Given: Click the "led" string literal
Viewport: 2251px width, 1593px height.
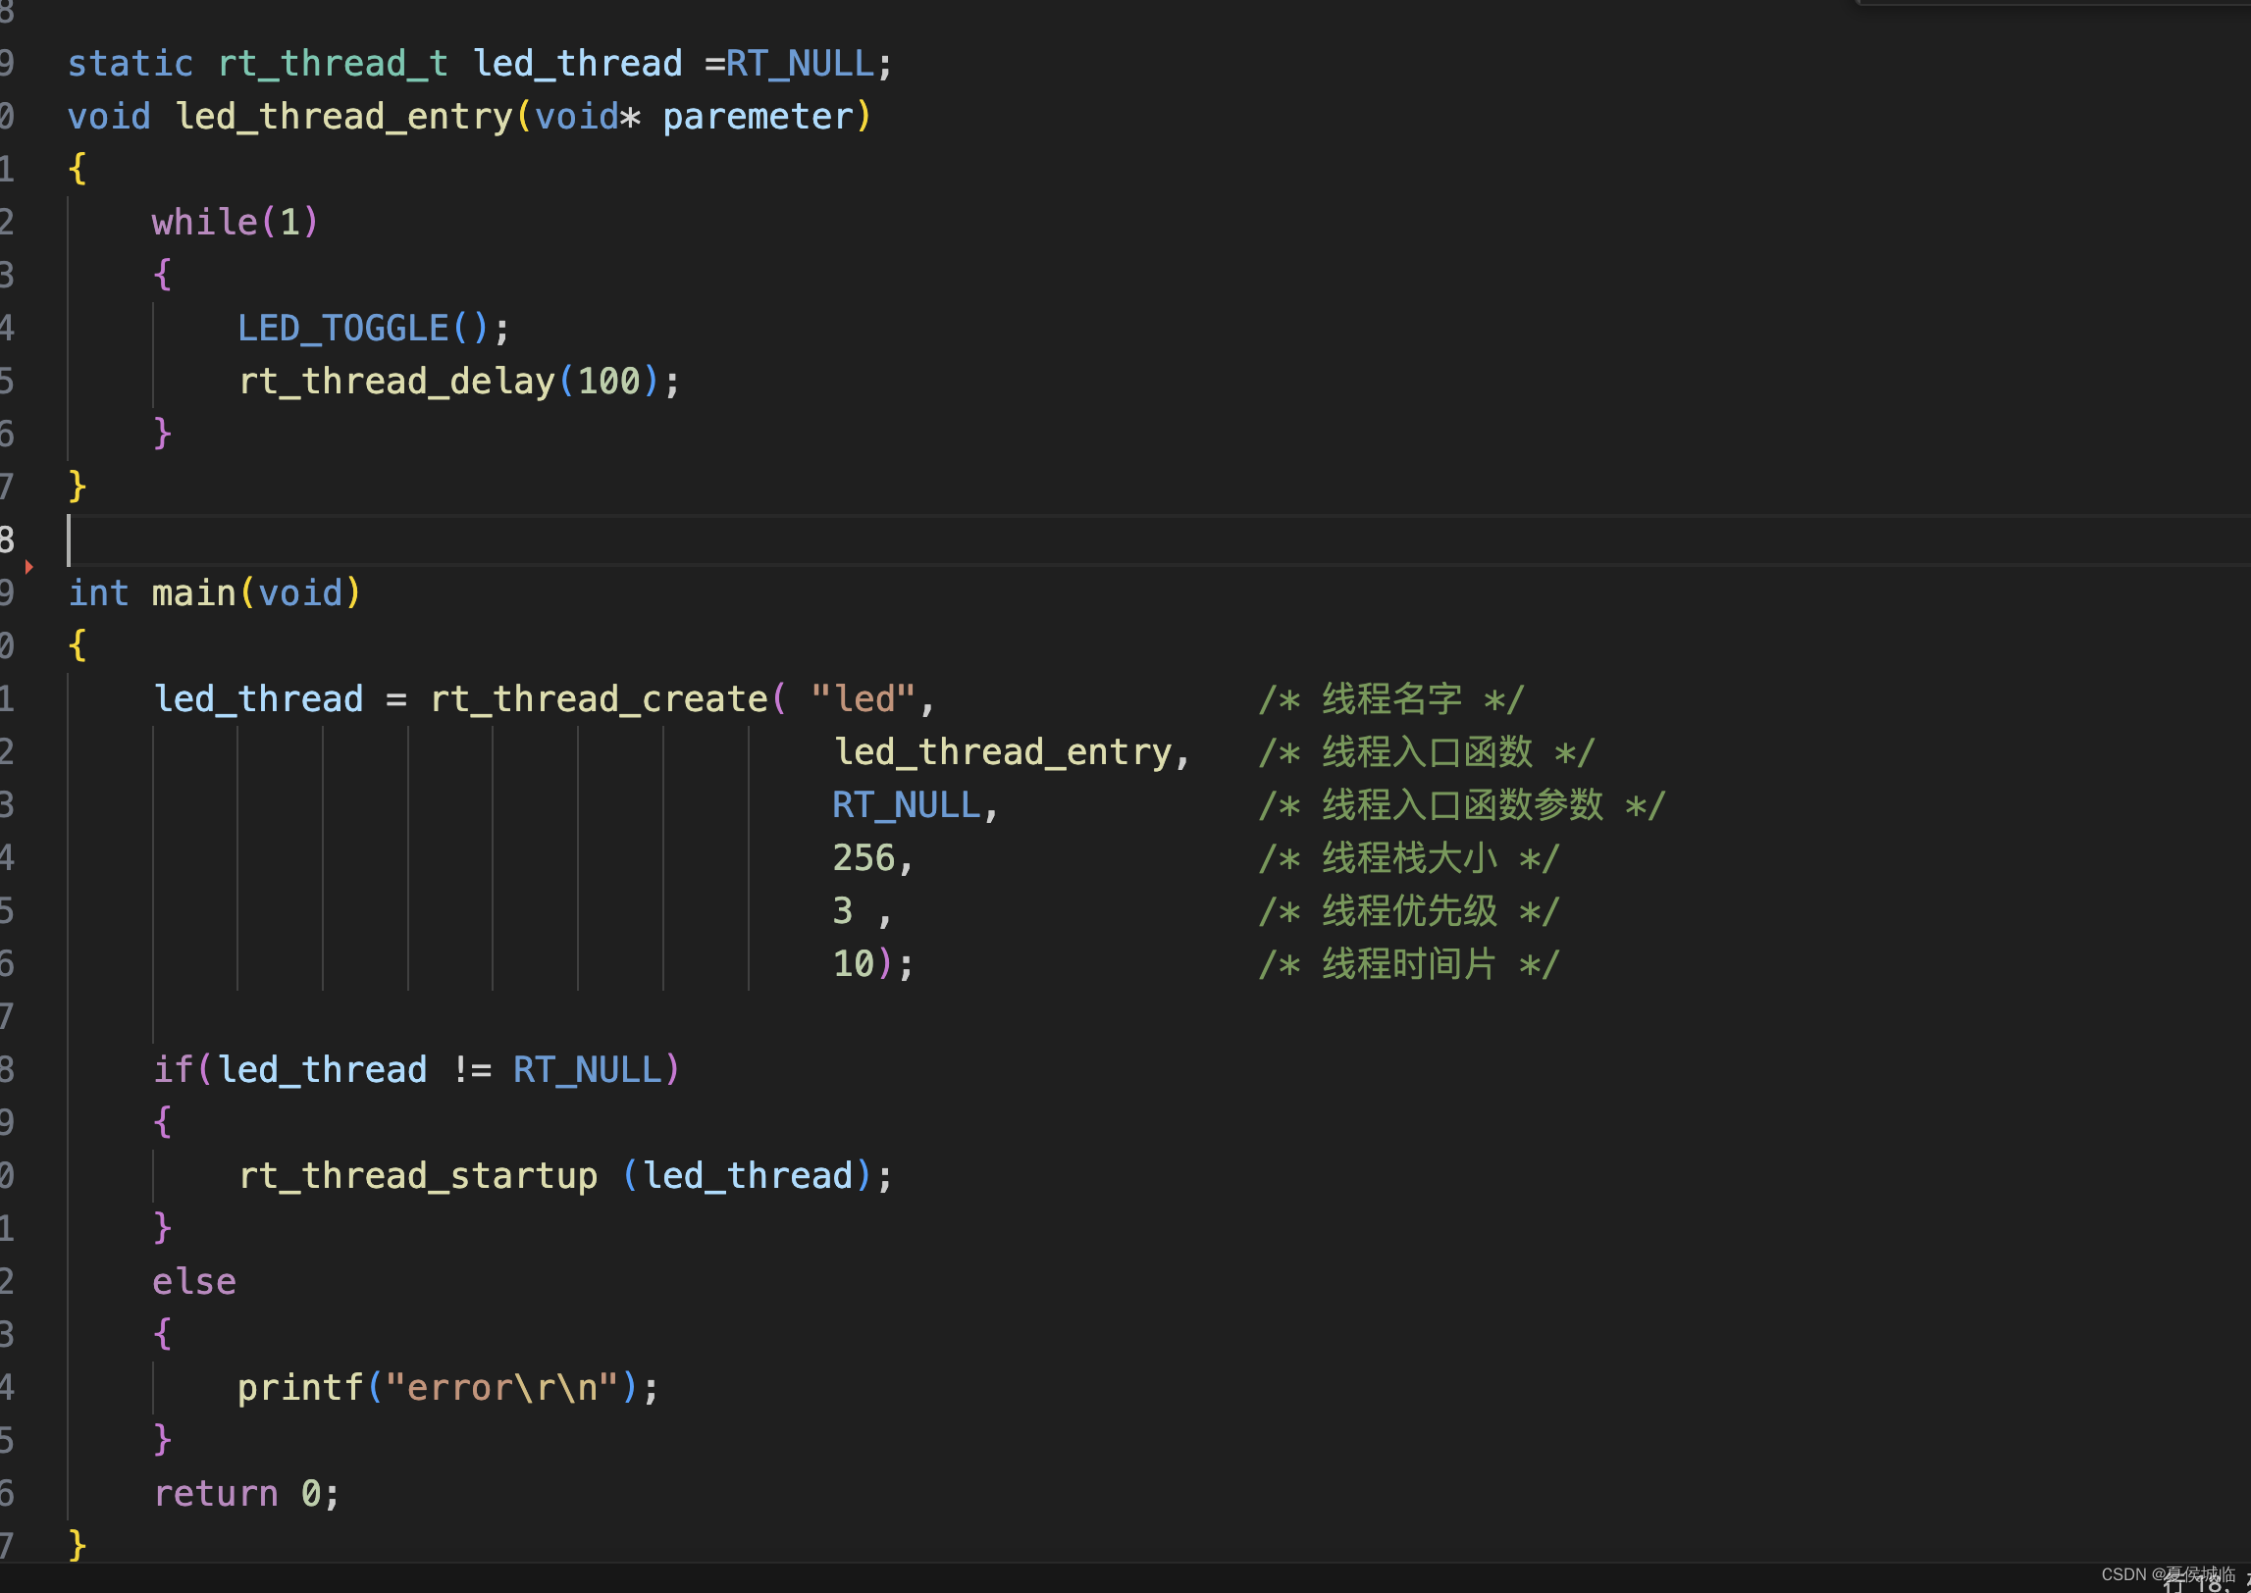Looking at the screenshot, I should (x=864, y=699).
